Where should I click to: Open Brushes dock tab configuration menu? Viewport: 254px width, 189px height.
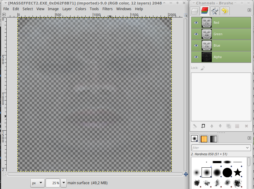tap(249, 138)
